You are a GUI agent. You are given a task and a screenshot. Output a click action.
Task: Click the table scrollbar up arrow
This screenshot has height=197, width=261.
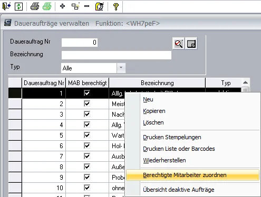[x=245, y=82]
